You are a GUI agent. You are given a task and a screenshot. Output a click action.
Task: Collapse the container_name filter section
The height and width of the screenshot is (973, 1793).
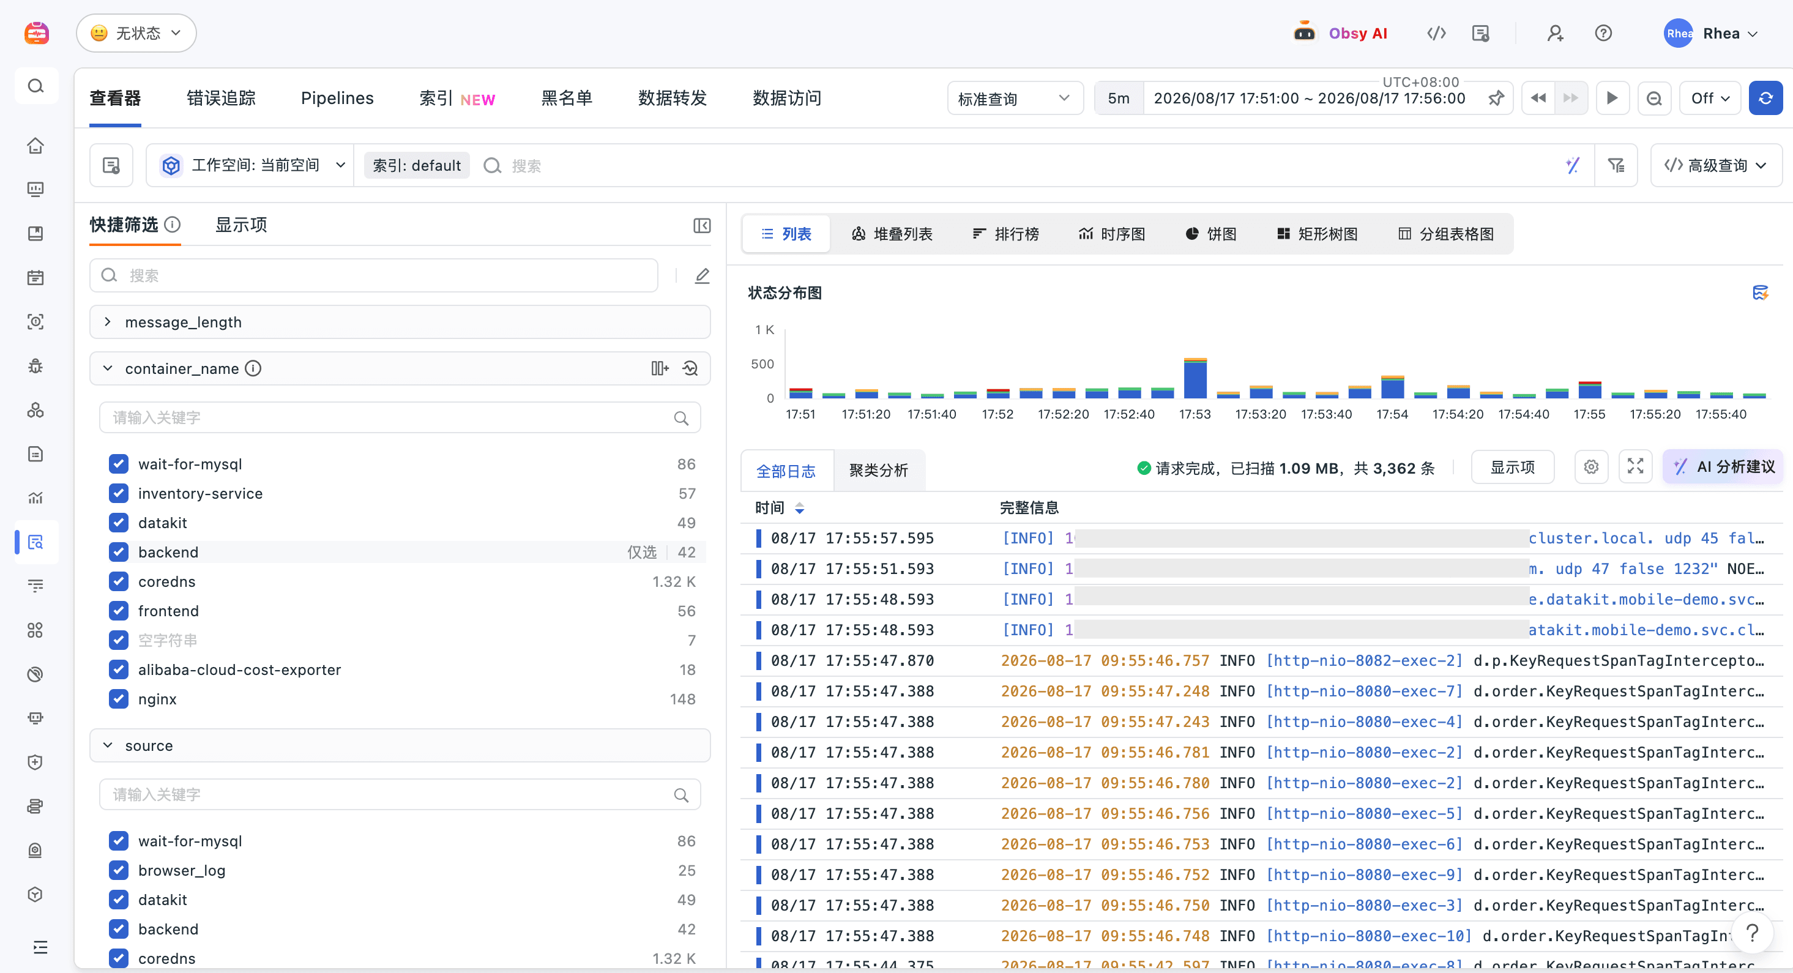(108, 368)
